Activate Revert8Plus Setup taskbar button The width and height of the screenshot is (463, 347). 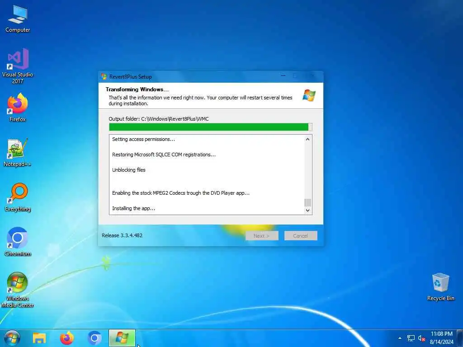point(122,338)
